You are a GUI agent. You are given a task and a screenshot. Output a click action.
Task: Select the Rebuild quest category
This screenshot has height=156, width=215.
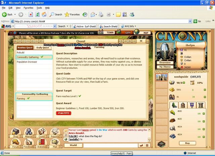tap(34, 52)
